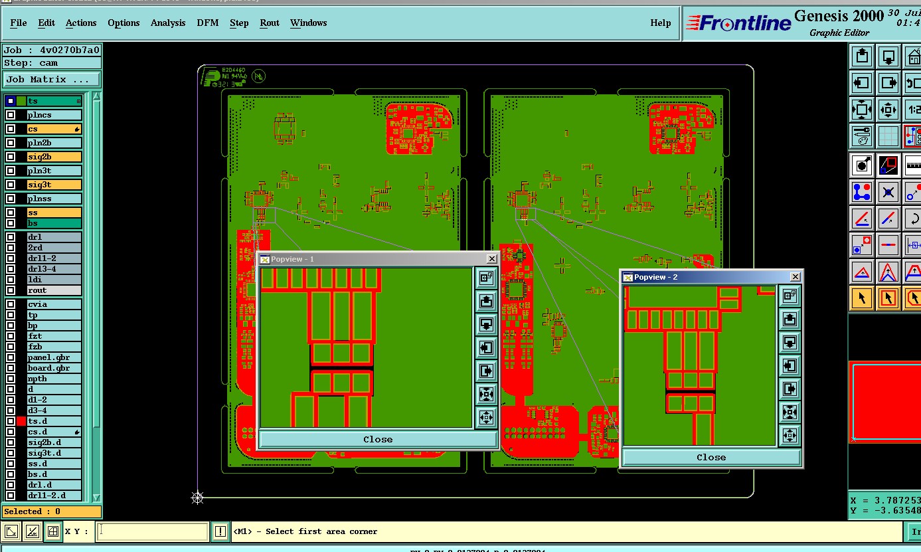Viewport: 921px width, 552px height.
Task: Toggle the checkbox for layer drl
Action: coord(10,237)
